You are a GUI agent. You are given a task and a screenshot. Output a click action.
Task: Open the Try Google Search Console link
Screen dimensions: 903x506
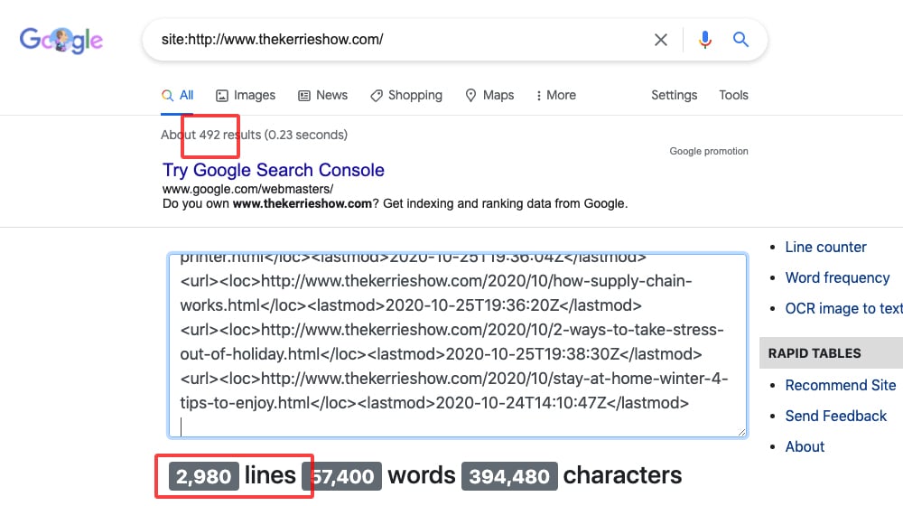(273, 170)
